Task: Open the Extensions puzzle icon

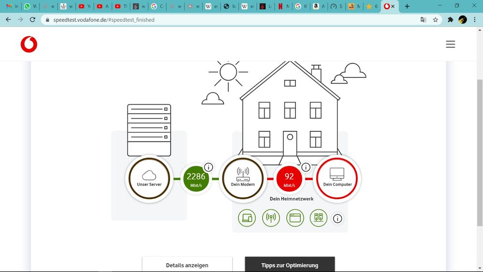Action: [x=450, y=20]
